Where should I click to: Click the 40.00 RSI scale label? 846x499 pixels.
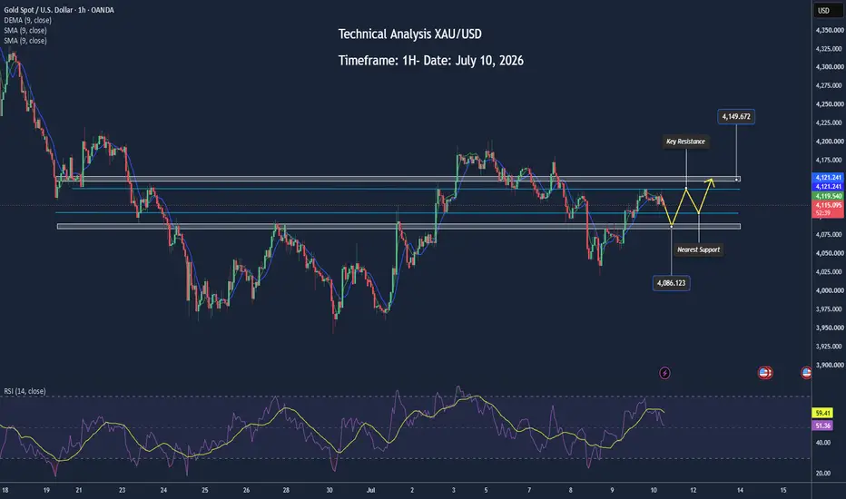pos(822,443)
